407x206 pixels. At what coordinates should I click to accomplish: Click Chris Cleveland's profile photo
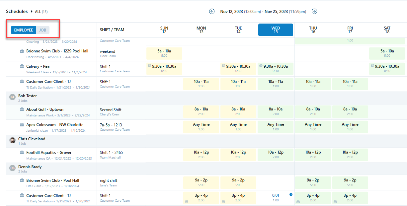pos(12,141)
